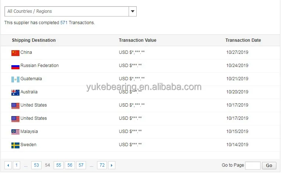Click the Guatemala flag icon
Image resolution: width=287 pixels, height=174 pixels.
coord(15,79)
